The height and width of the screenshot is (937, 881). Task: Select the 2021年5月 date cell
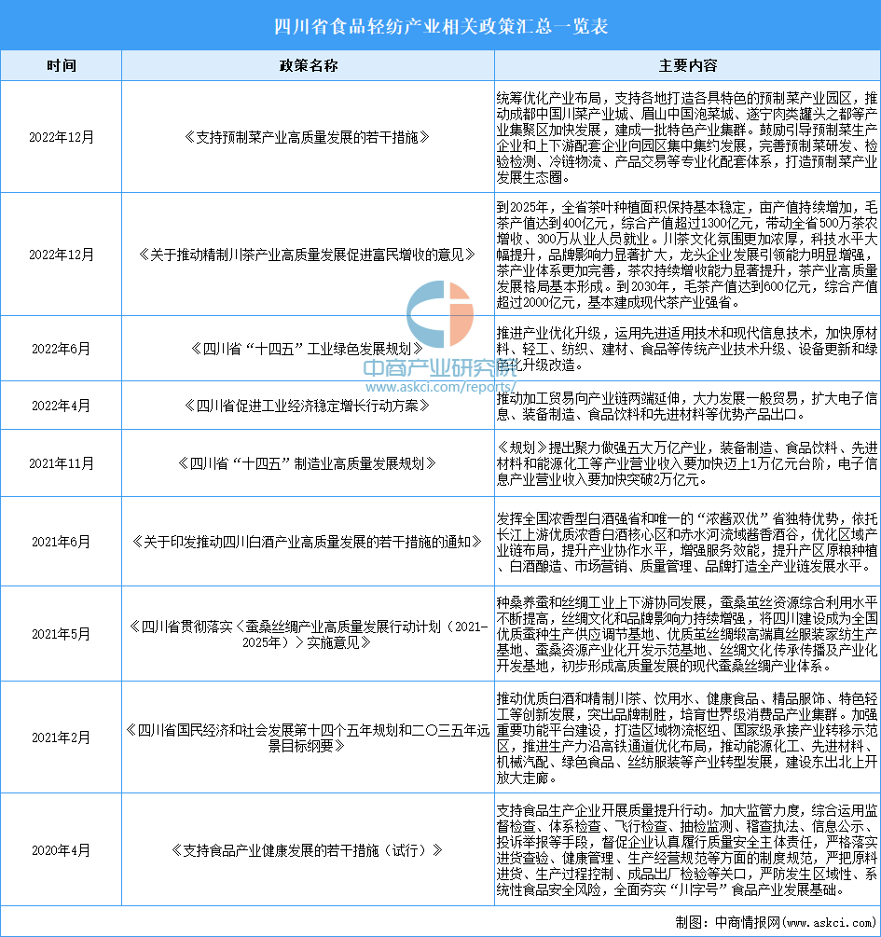point(61,633)
